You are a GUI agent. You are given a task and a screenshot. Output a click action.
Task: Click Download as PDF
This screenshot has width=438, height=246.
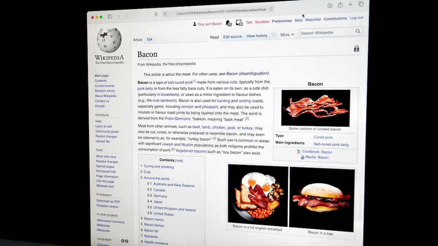click(x=108, y=201)
